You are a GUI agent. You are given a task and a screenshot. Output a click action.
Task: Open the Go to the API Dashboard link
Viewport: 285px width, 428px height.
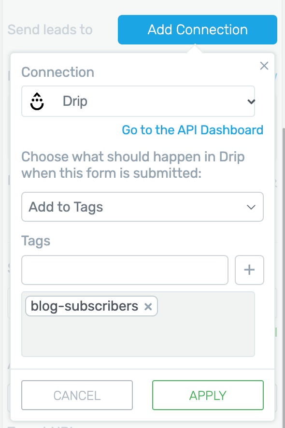[192, 130]
